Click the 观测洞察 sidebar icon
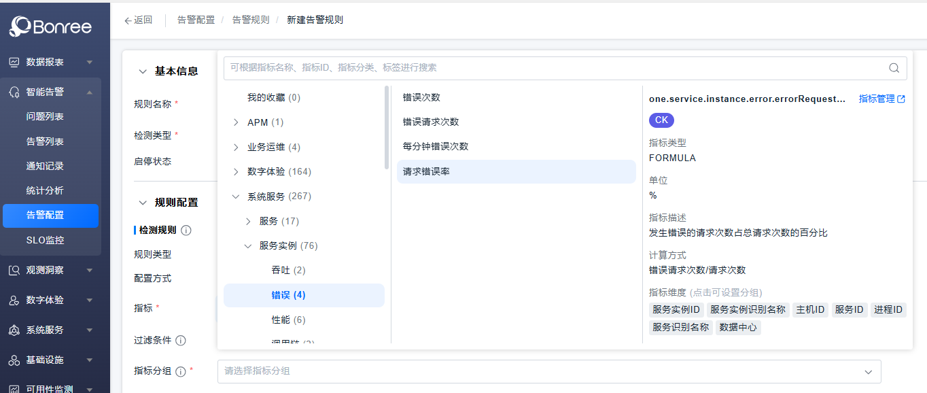Screen dimensions: 927x393 (13, 269)
